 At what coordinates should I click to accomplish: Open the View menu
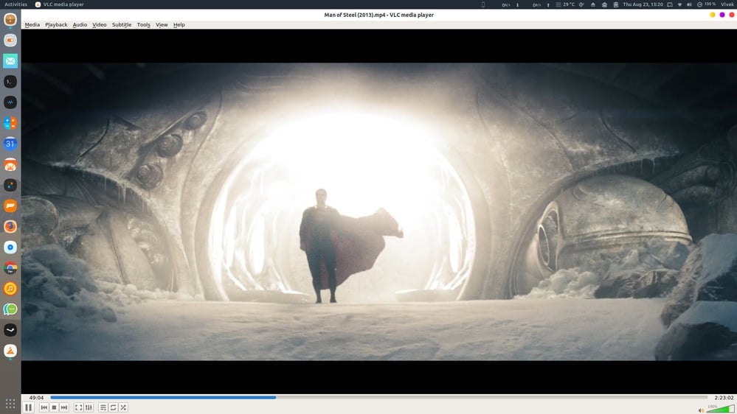click(162, 25)
